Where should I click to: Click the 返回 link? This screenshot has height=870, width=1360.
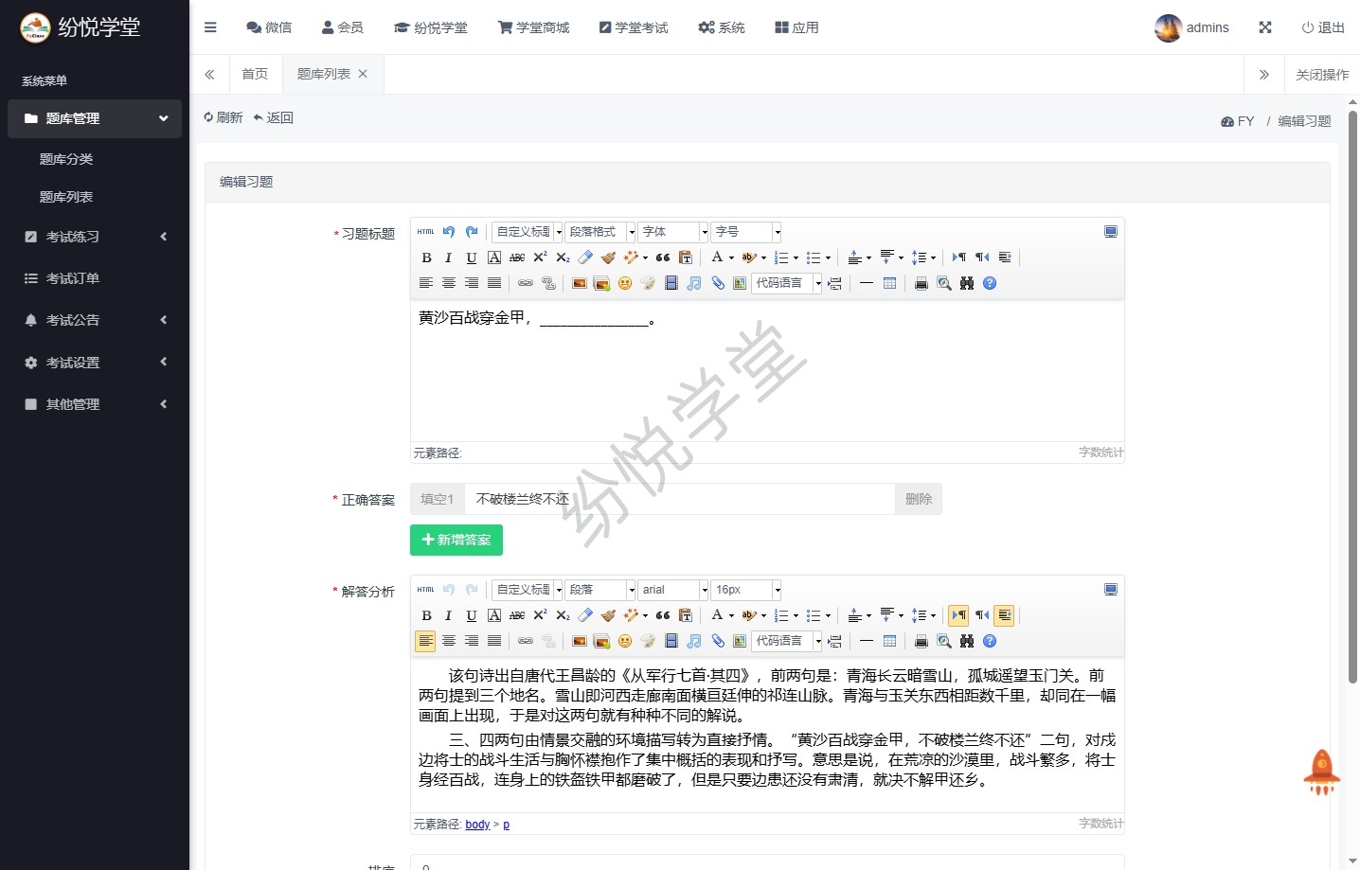(274, 117)
